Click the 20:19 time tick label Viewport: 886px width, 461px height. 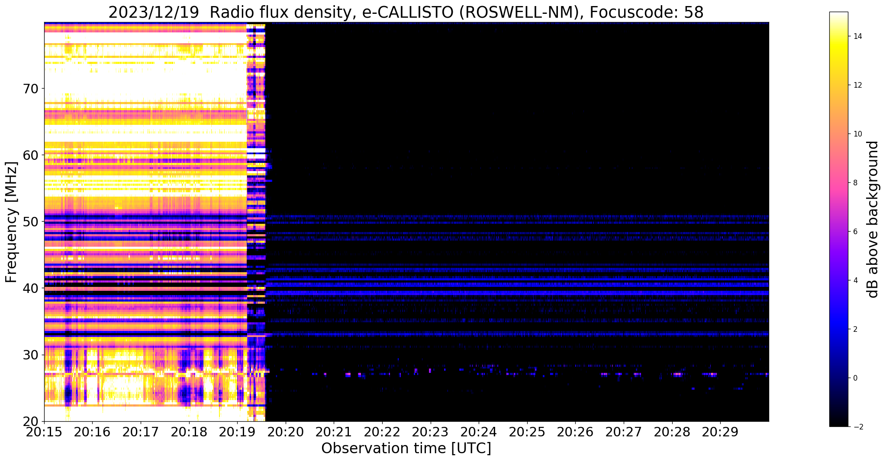coord(237,431)
